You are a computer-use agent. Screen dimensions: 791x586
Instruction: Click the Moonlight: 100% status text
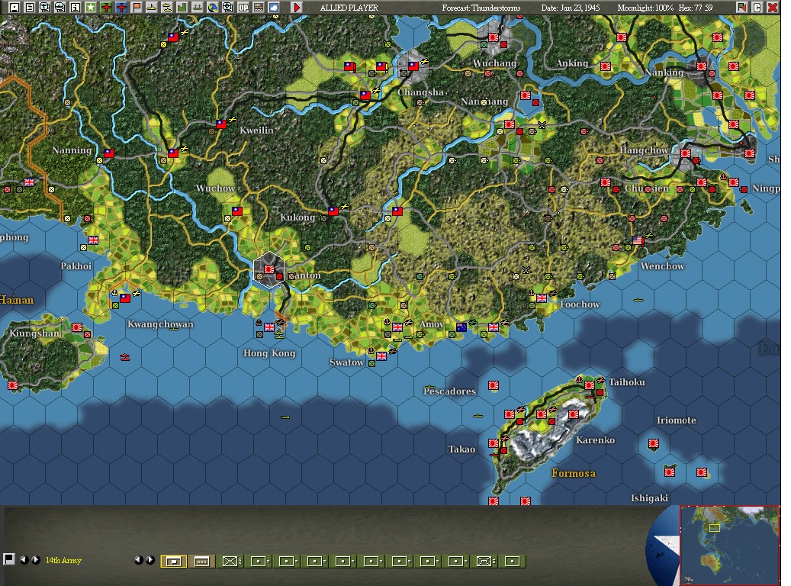645,8
